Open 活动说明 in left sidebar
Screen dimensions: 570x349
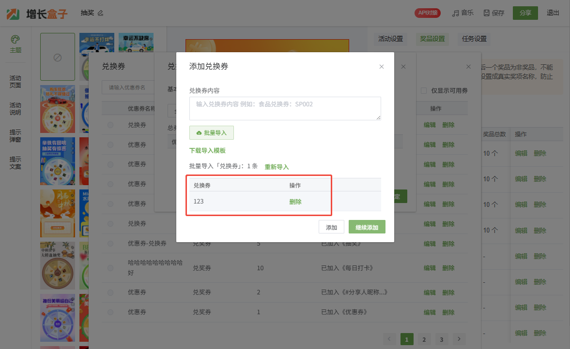(15, 109)
